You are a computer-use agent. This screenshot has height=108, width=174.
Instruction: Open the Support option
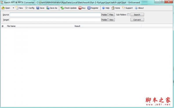[127, 8]
